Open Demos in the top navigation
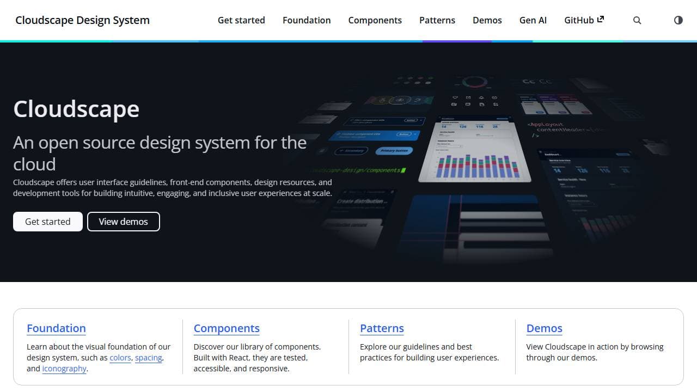Image resolution: width=697 pixels, height=392 pixels. tap(487, 20)
